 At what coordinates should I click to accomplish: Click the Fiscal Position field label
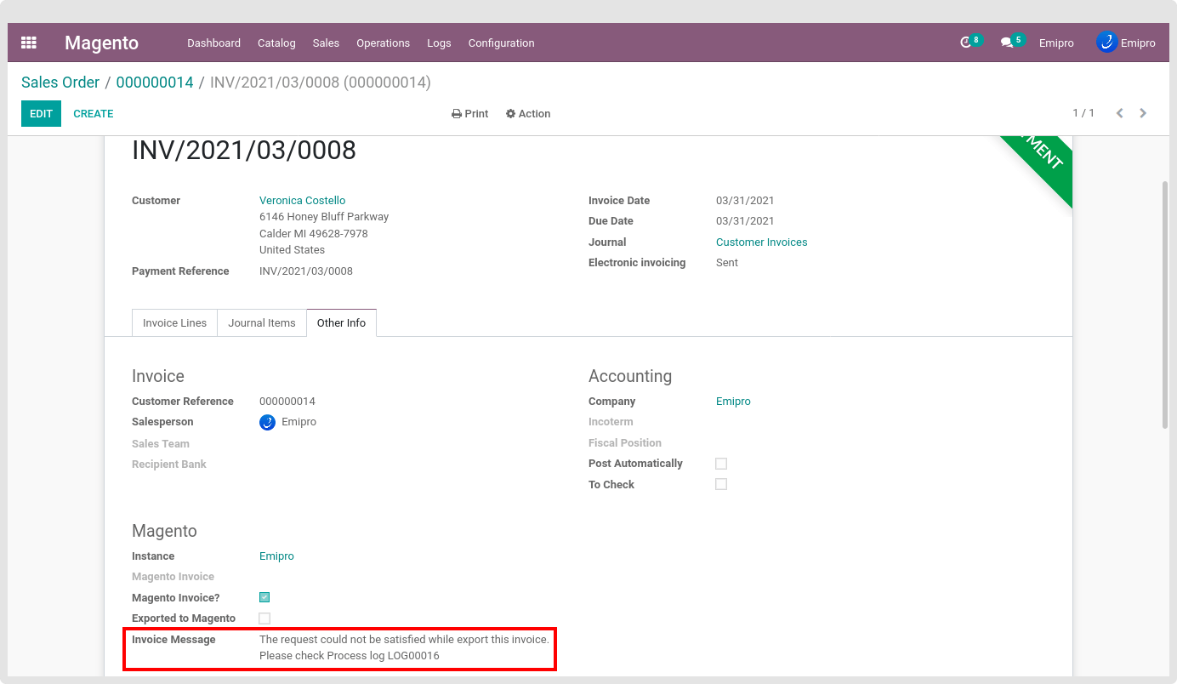(x=625, y=443)
